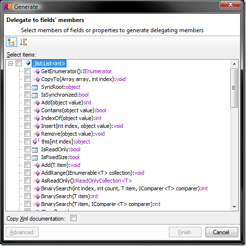Select the AddRange(IEnumerable<T> collection) item
Viewport: 246px width, 246px height.
(x=93, y=173)
